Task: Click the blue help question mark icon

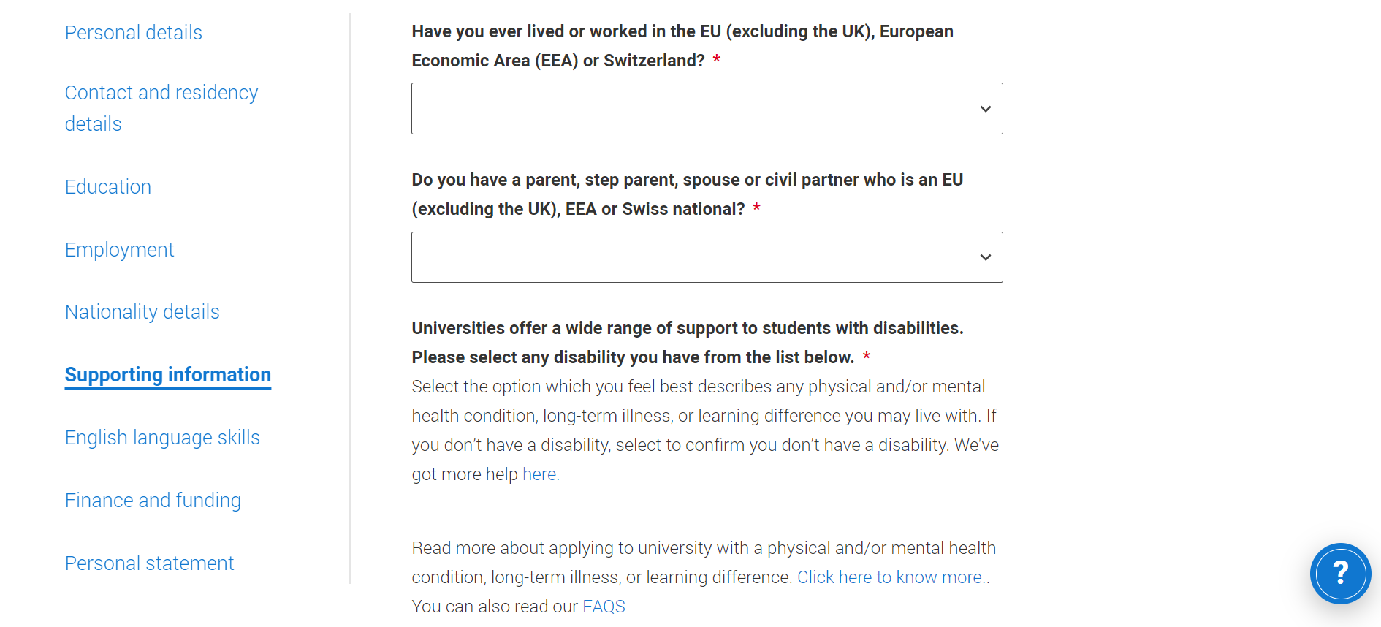Action: pyautogui.click(x=1339, y=573)
